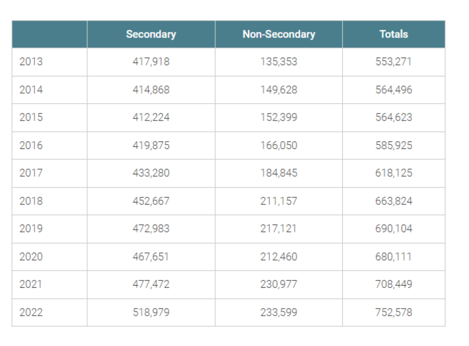Select the cell showing 467,651

[151, 257]
